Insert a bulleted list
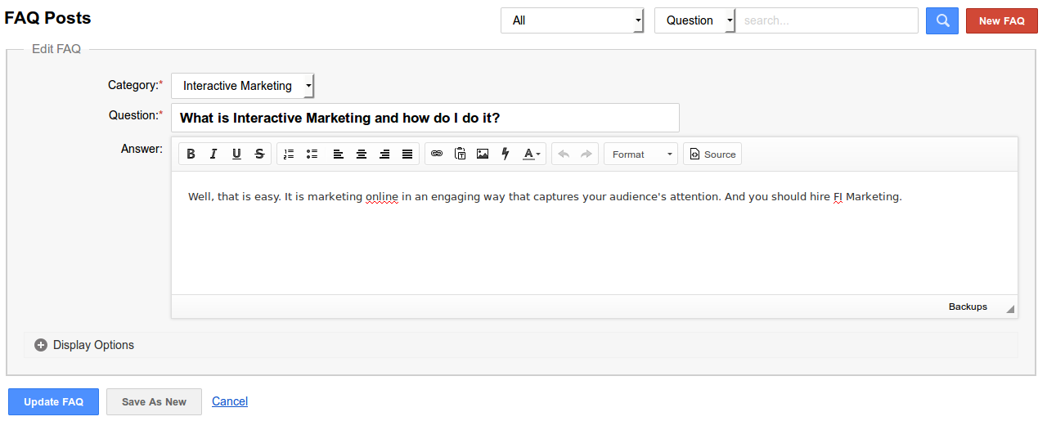1047x421 pixels. [x=312, y=154]
